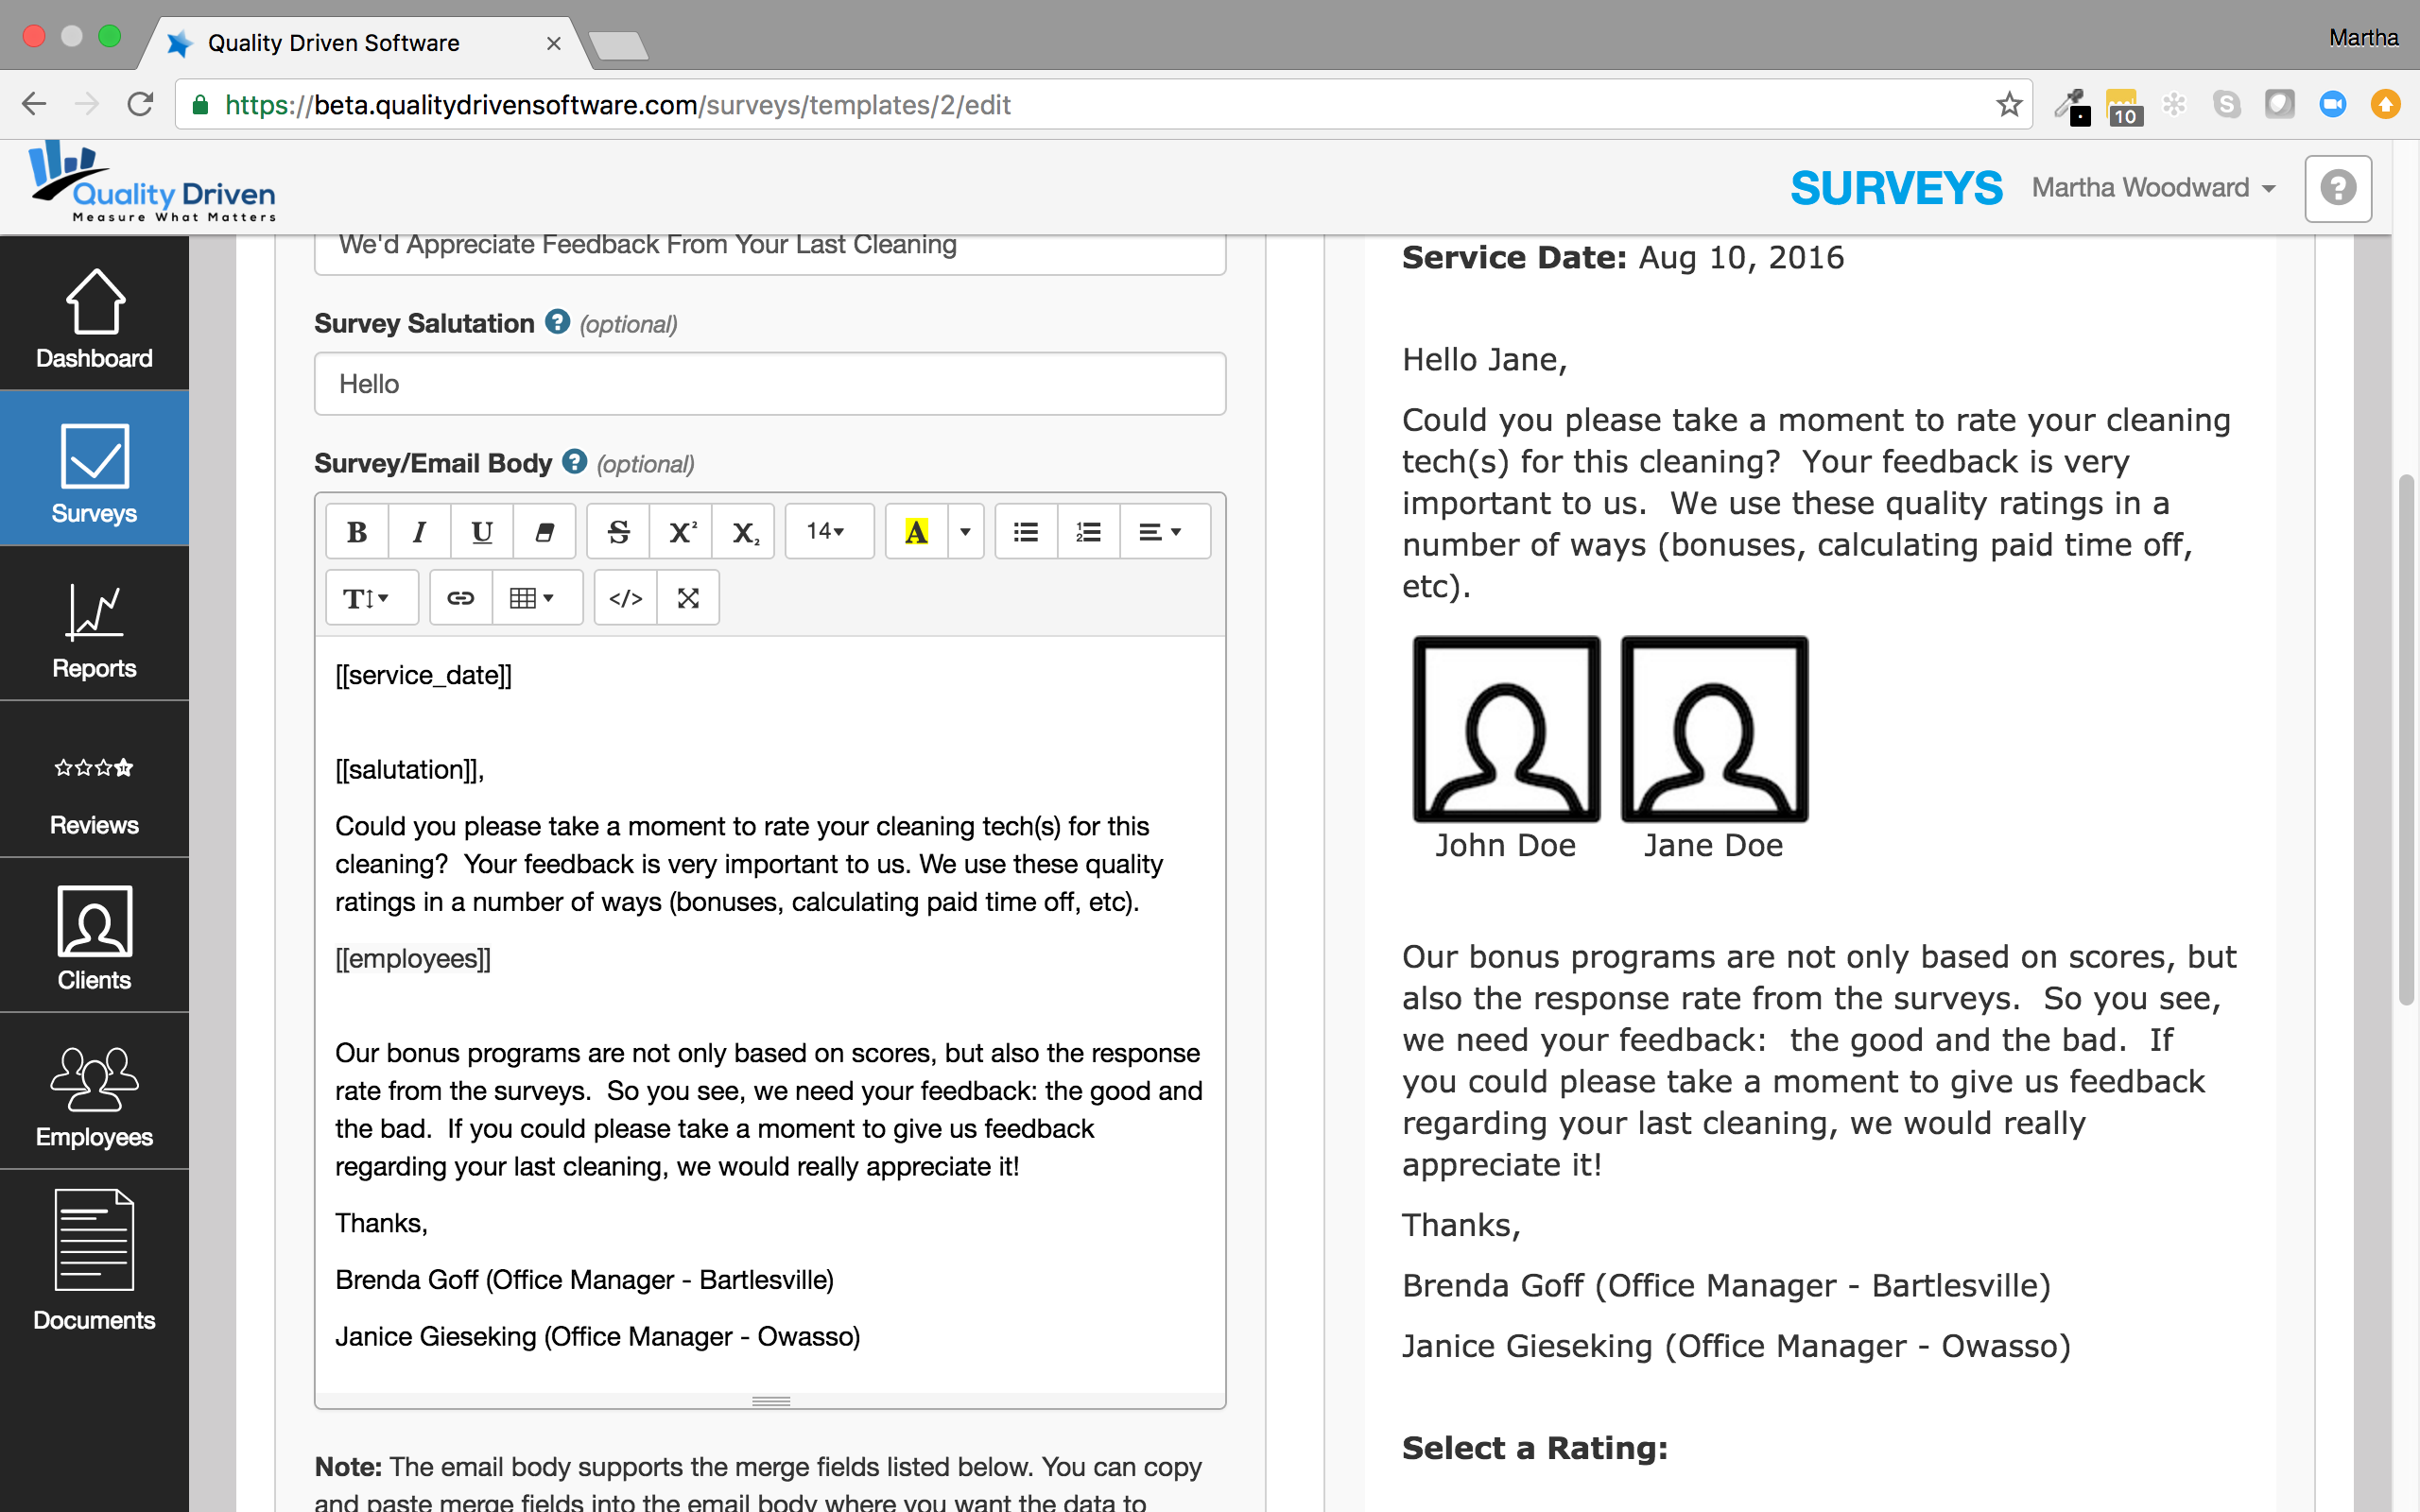
Task: Toggle underline formatting button
Action: 482,532
